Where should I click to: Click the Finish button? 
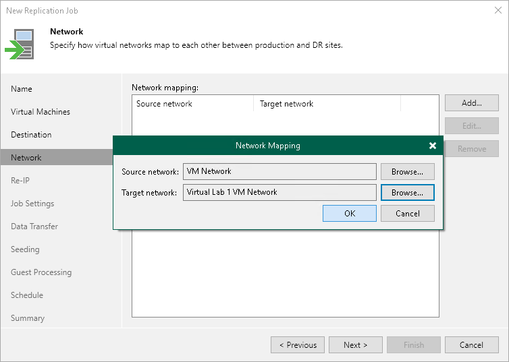click(x=414, y=345)
